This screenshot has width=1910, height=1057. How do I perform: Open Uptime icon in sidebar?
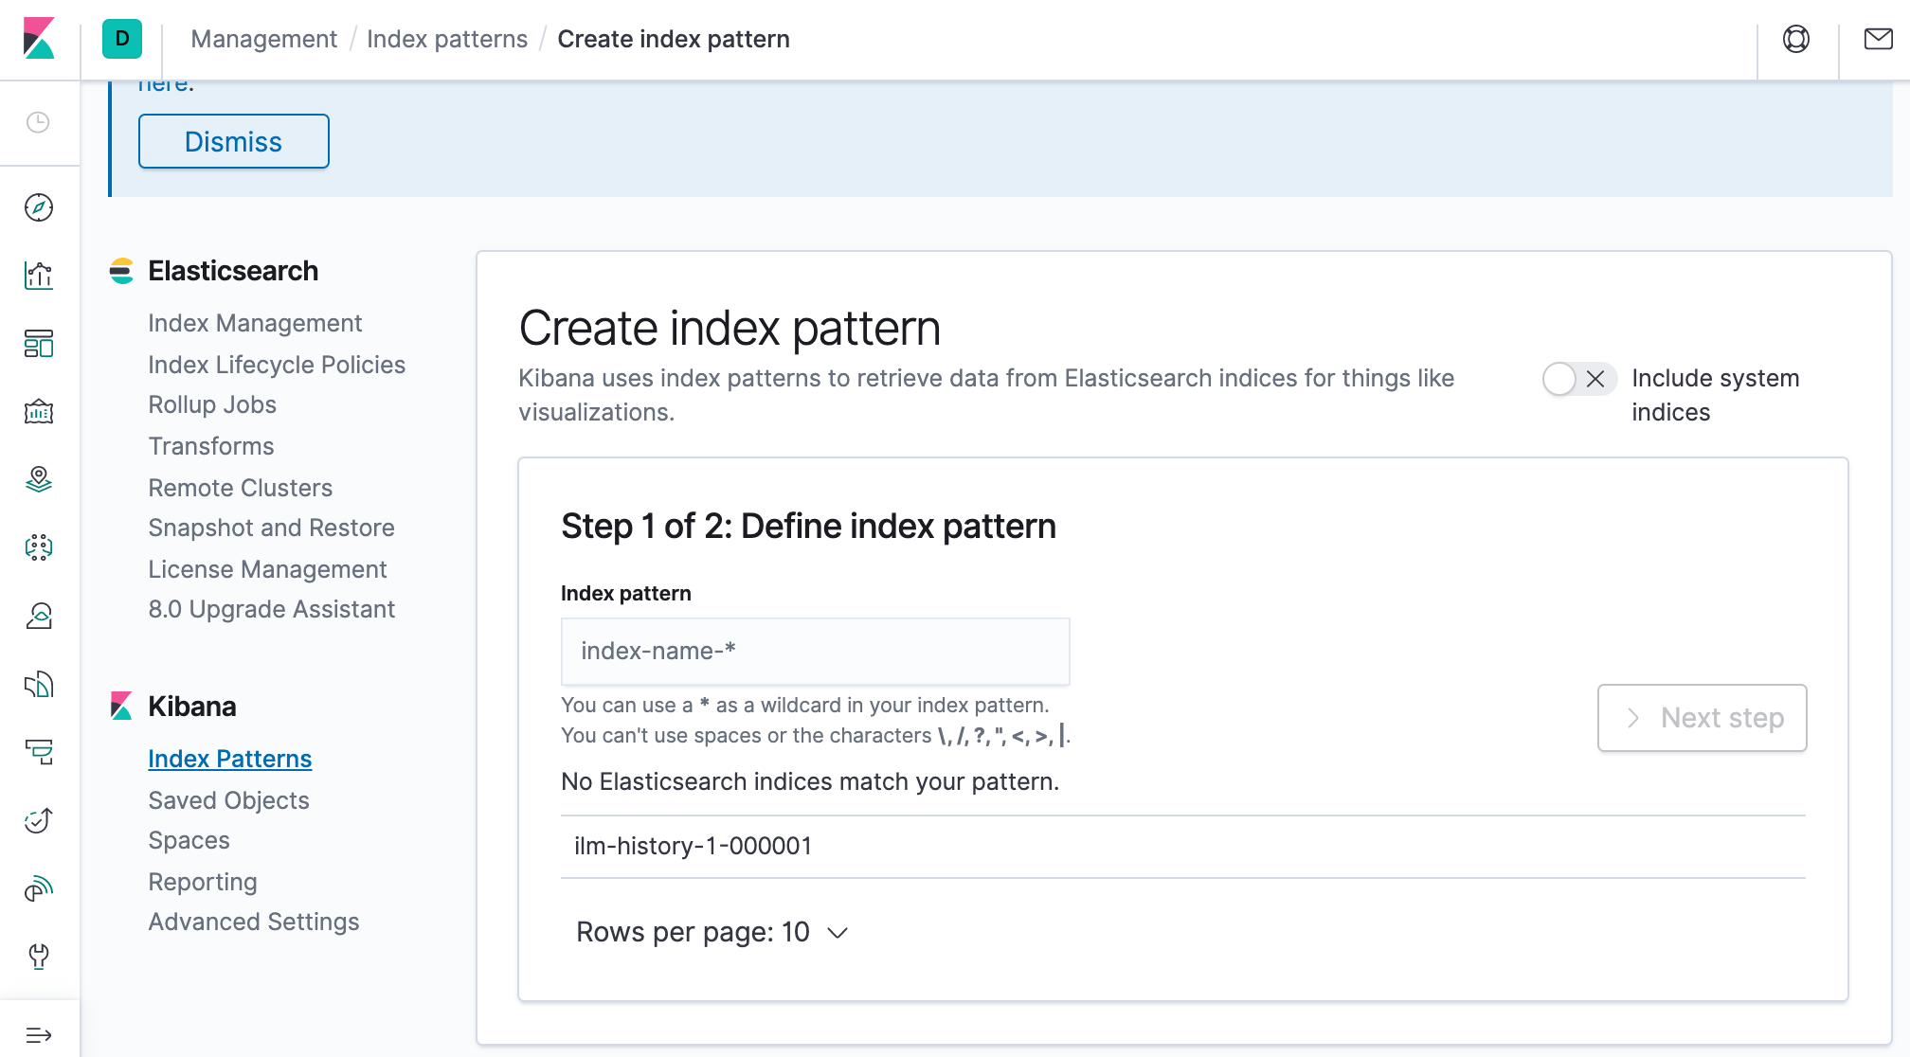click(x=39, y=820)
